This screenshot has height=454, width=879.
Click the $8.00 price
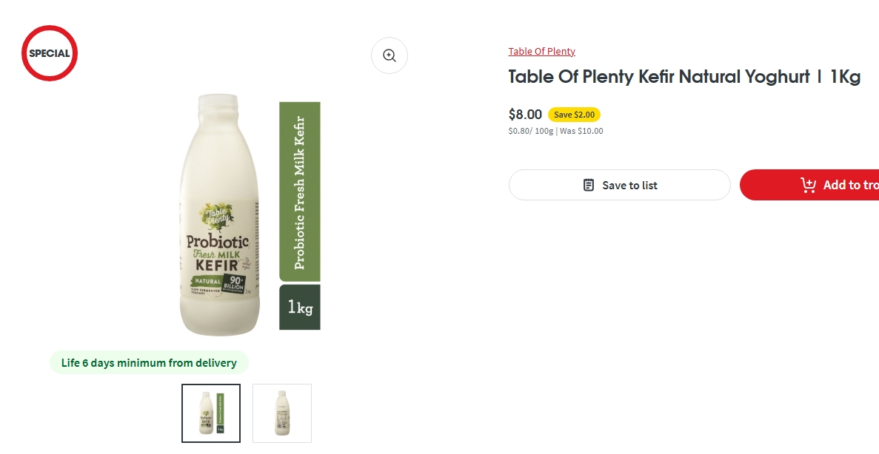point(525,115)
